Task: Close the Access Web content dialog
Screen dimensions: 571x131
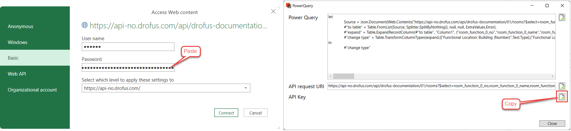Action: point(273,11)
